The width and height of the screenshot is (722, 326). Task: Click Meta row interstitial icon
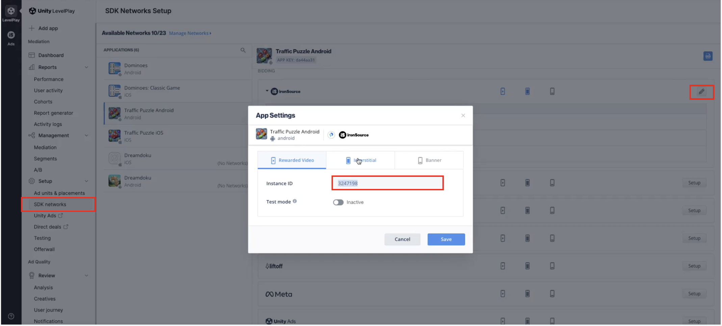click(527, 294)
